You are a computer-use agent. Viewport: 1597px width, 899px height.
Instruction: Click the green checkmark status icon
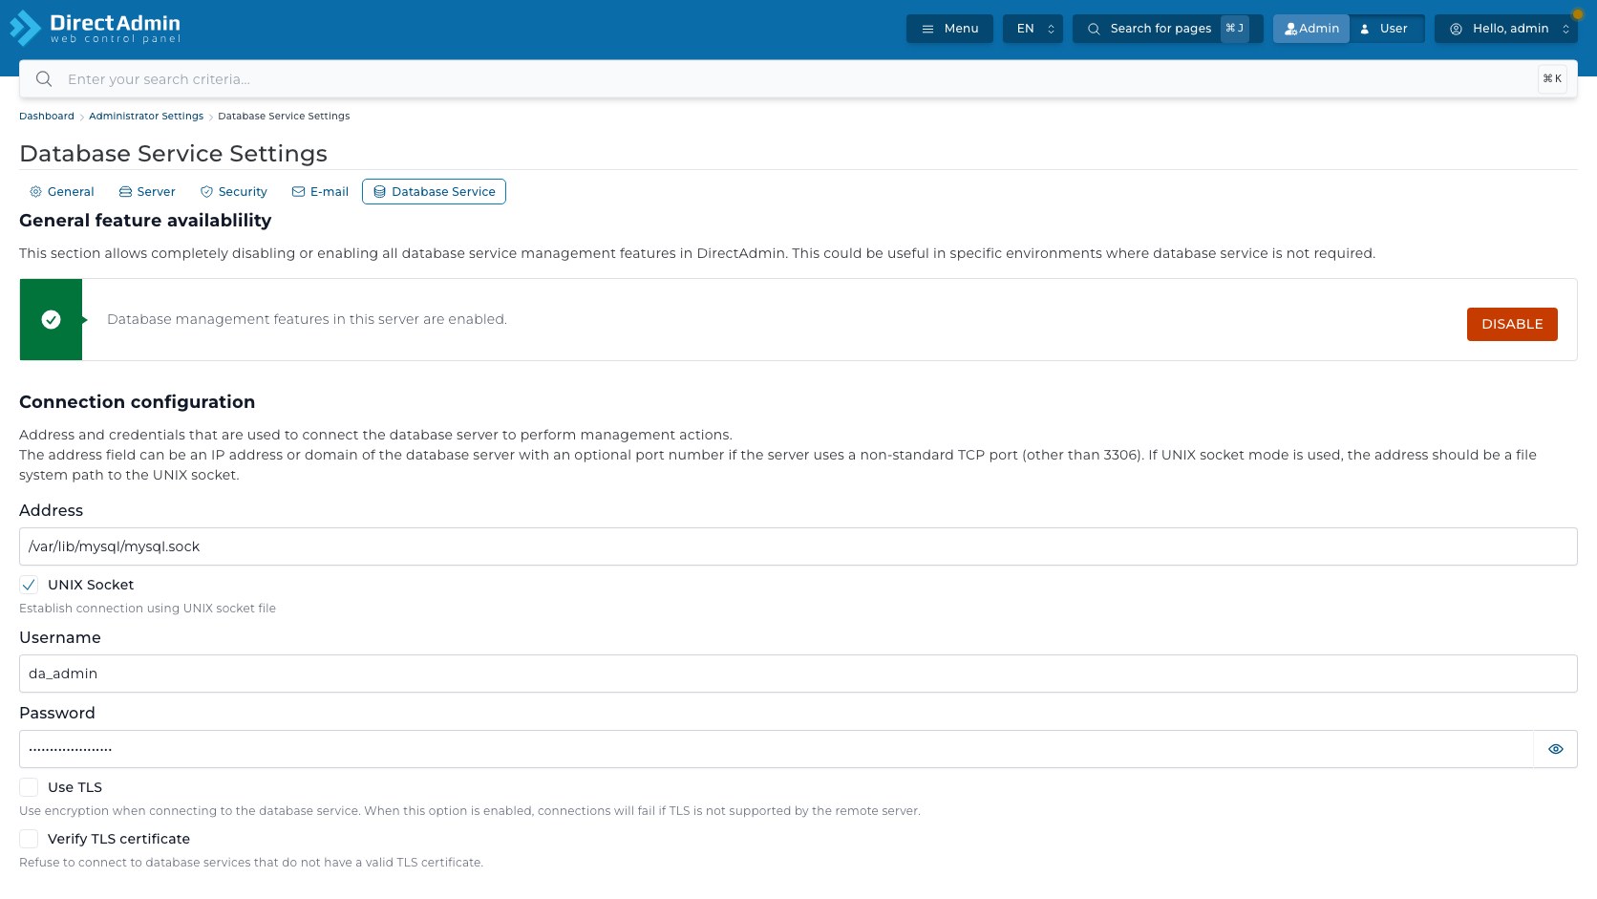pos(51,320)
